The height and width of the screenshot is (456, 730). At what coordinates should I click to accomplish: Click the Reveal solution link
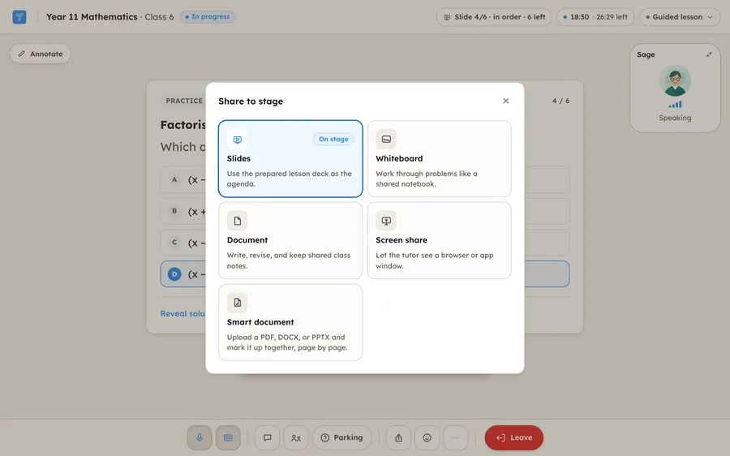point(182,313)
